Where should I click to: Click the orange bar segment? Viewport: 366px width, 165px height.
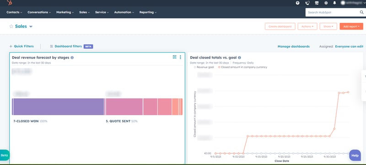point(175,107)
